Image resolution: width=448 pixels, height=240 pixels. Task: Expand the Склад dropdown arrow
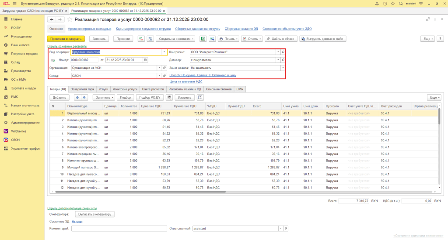(159, 76)
